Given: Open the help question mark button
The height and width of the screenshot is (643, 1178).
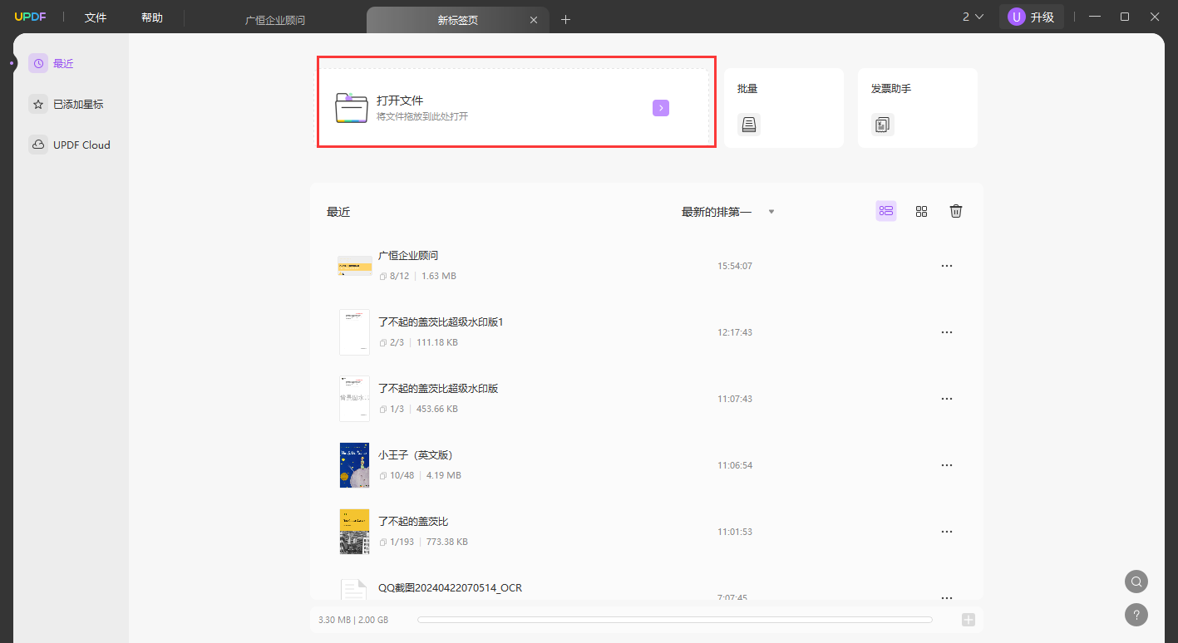Looking at the screenshot, I should [x=1136, y=615].
